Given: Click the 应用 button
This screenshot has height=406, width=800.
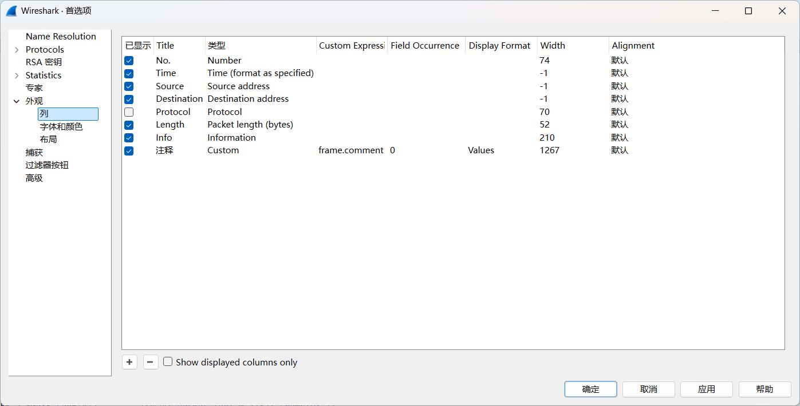Looking at the screenshot, I should coord(706,389).
